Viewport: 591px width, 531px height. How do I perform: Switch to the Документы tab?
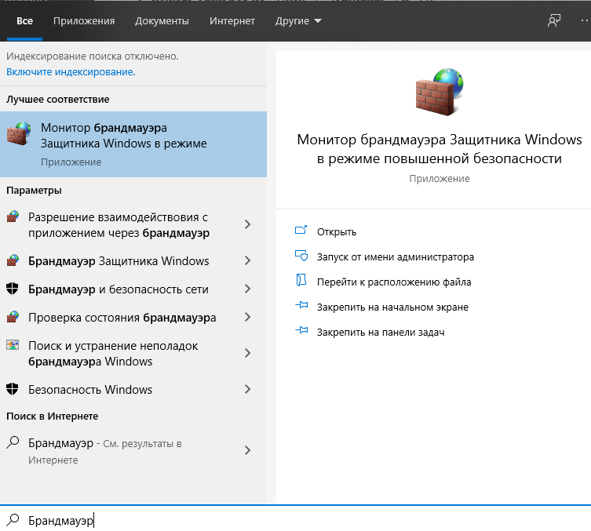[x=162, y=21]
